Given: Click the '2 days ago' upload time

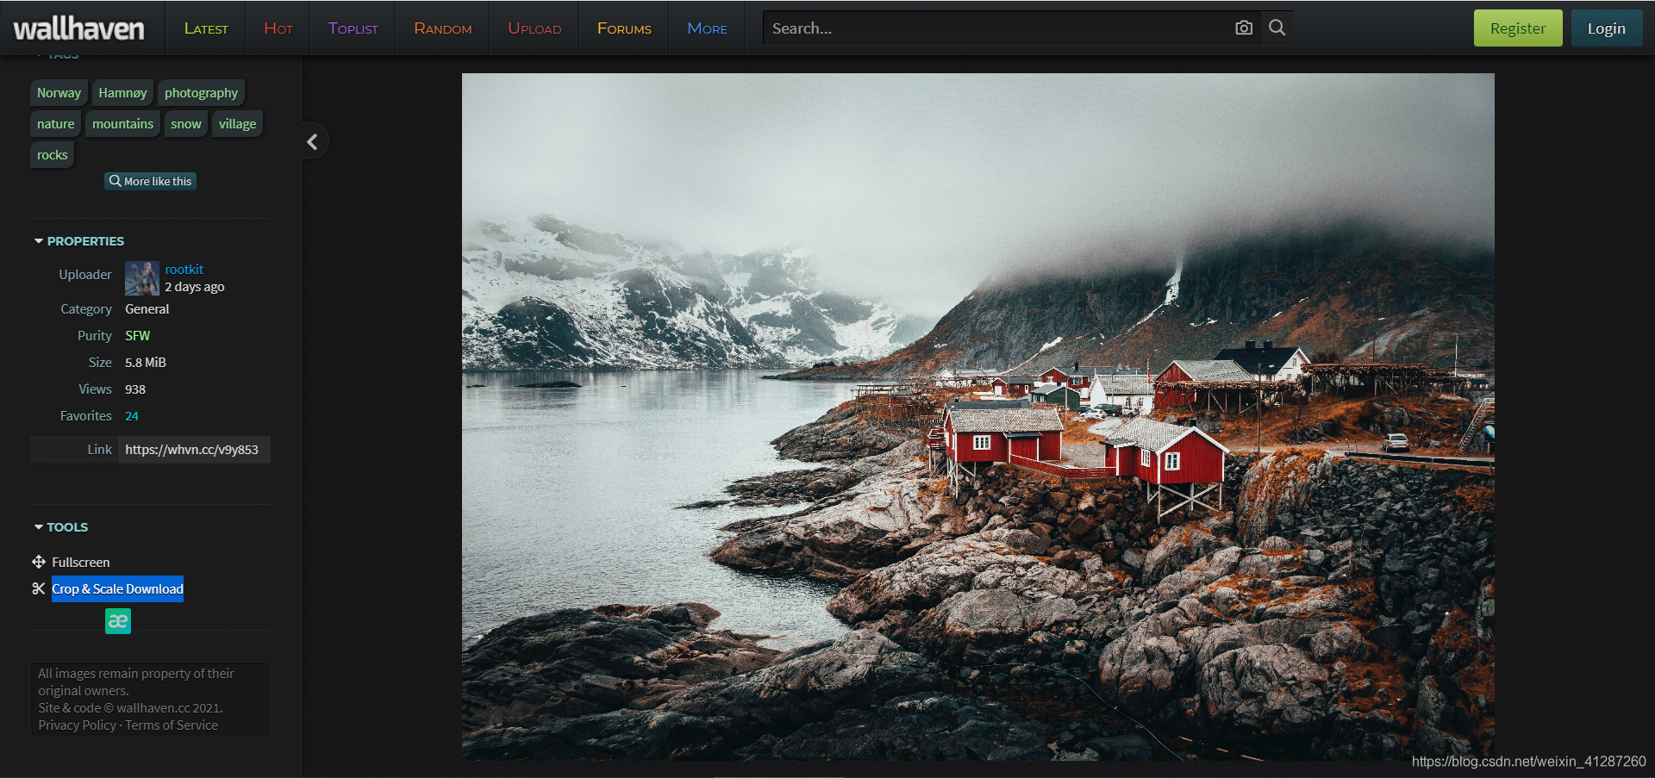Looking at the screenshot, I should click(195, 287).
